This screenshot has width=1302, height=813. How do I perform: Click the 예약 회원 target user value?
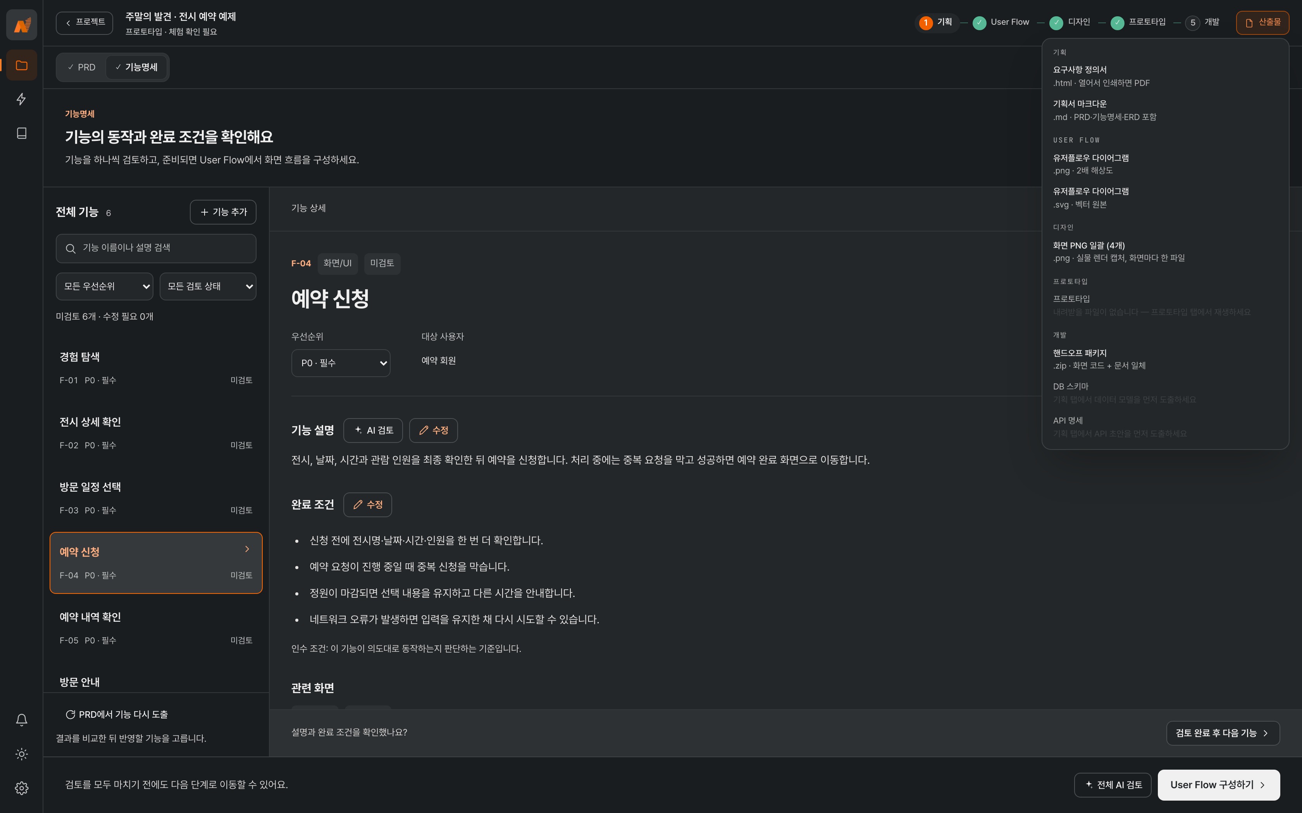pyautogui.click(x=439, y=361)
